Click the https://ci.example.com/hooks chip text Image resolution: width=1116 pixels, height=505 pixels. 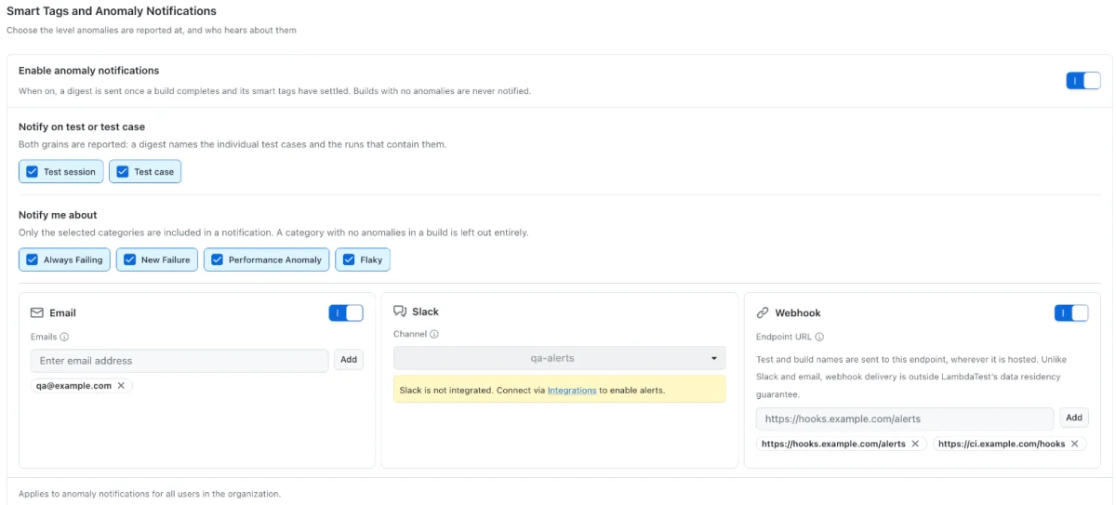(1002, 444)
